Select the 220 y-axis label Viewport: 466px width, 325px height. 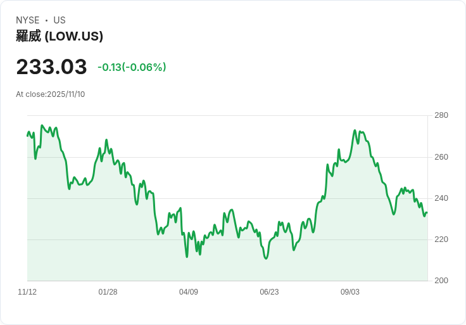441,239
